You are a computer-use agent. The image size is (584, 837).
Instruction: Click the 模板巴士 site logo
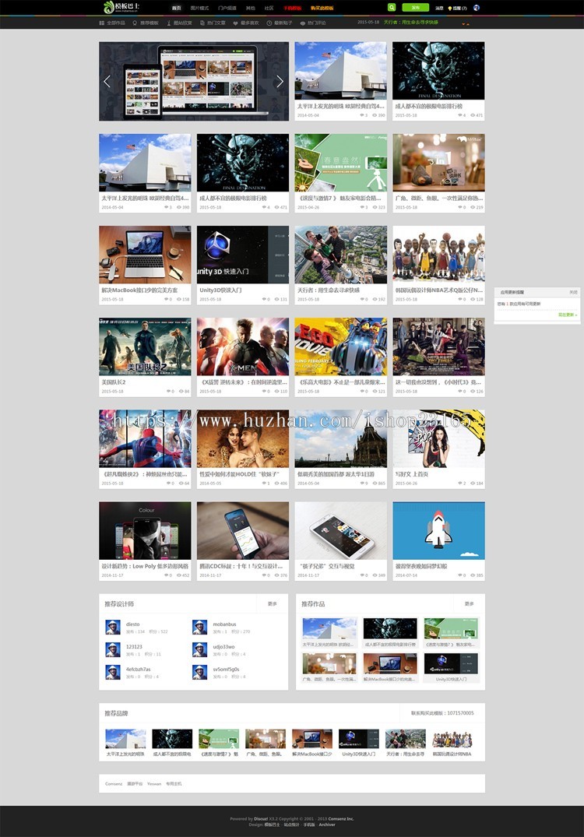pyautogui.click(x=121, y=8)
